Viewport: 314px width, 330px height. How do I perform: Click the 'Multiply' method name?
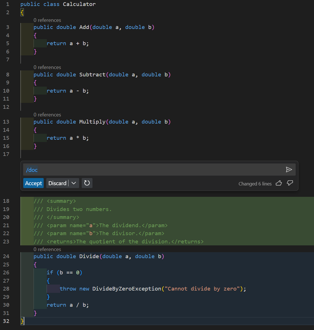92,122
